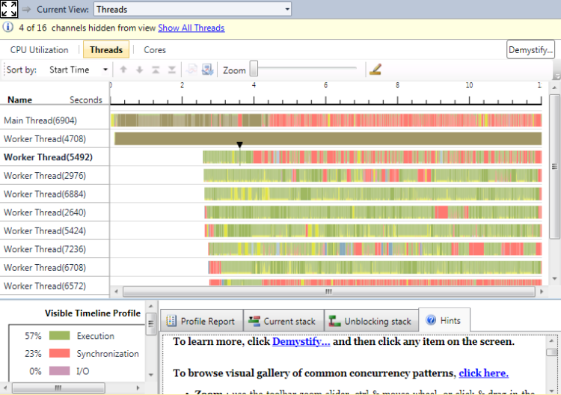Click the profile legend scroll up arrow

150,307
